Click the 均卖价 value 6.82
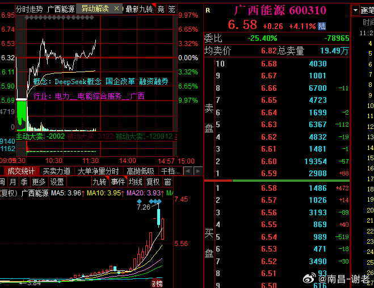This screenshot has height=288, width=374. tap(269, 51)
